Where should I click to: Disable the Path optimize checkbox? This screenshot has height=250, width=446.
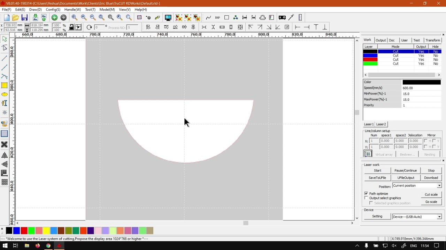(366, 193)
